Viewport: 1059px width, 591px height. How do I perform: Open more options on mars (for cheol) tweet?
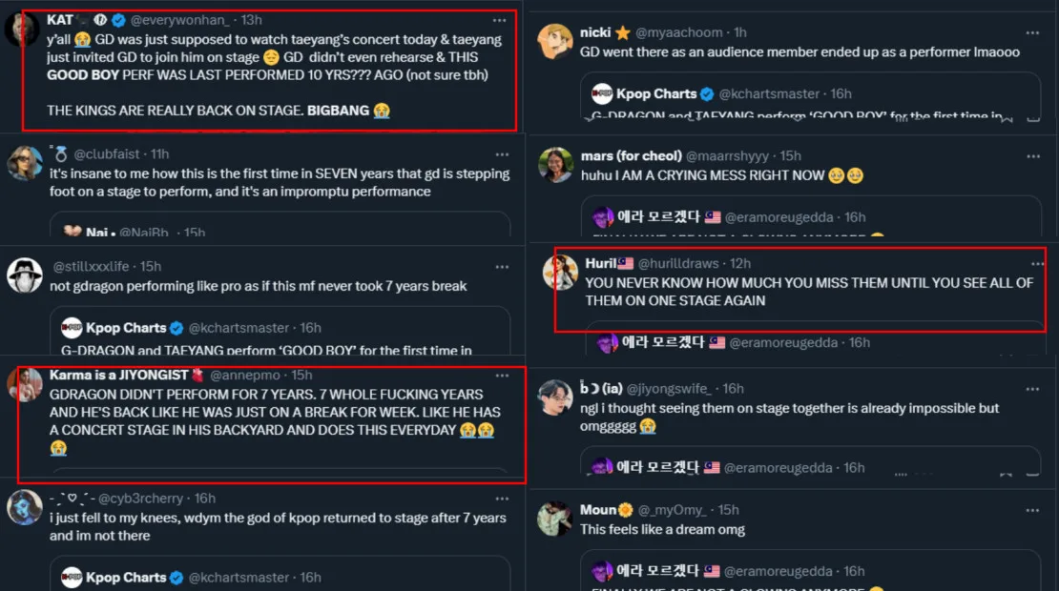point(1033,155)
